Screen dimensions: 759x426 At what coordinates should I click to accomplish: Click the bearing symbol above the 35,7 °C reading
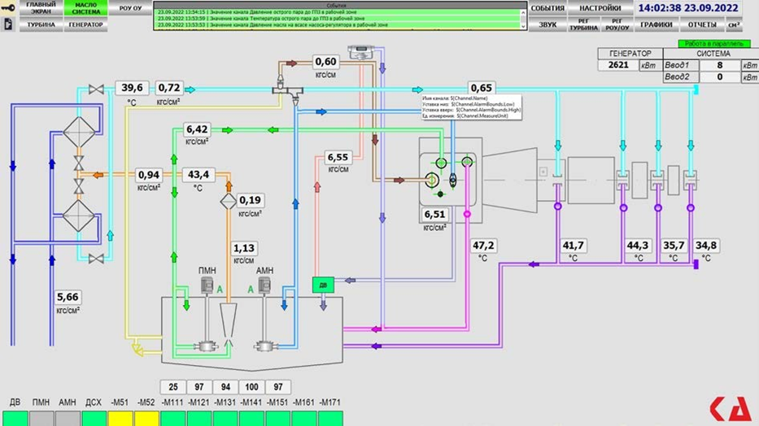click(657, 180)
